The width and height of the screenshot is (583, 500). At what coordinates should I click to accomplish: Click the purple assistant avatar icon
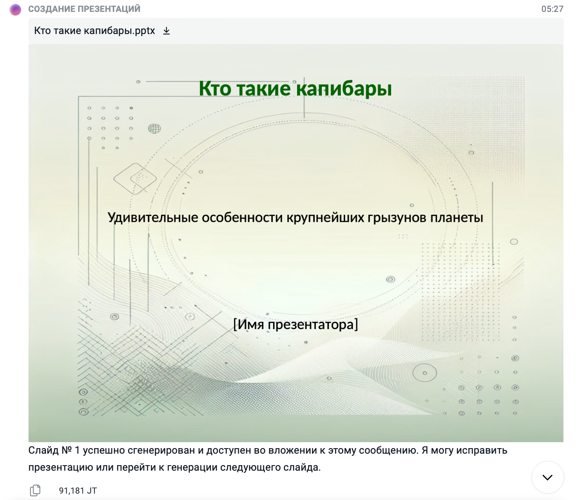click(15, 9)
